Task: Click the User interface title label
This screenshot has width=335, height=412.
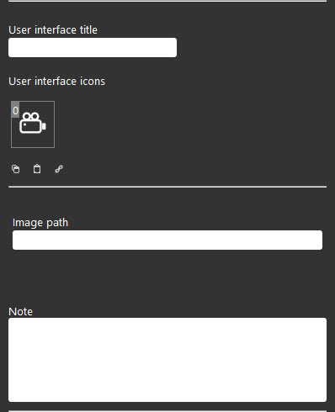Action: tap(53, 30)
